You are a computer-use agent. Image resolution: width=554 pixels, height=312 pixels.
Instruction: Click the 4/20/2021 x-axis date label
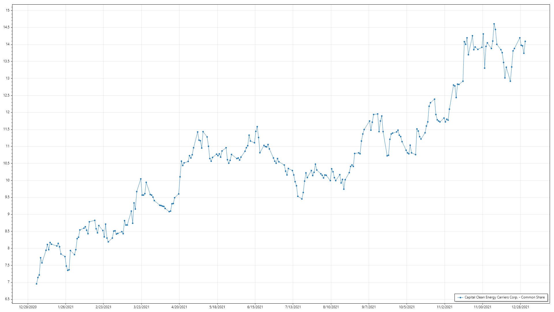click(179, 307)
